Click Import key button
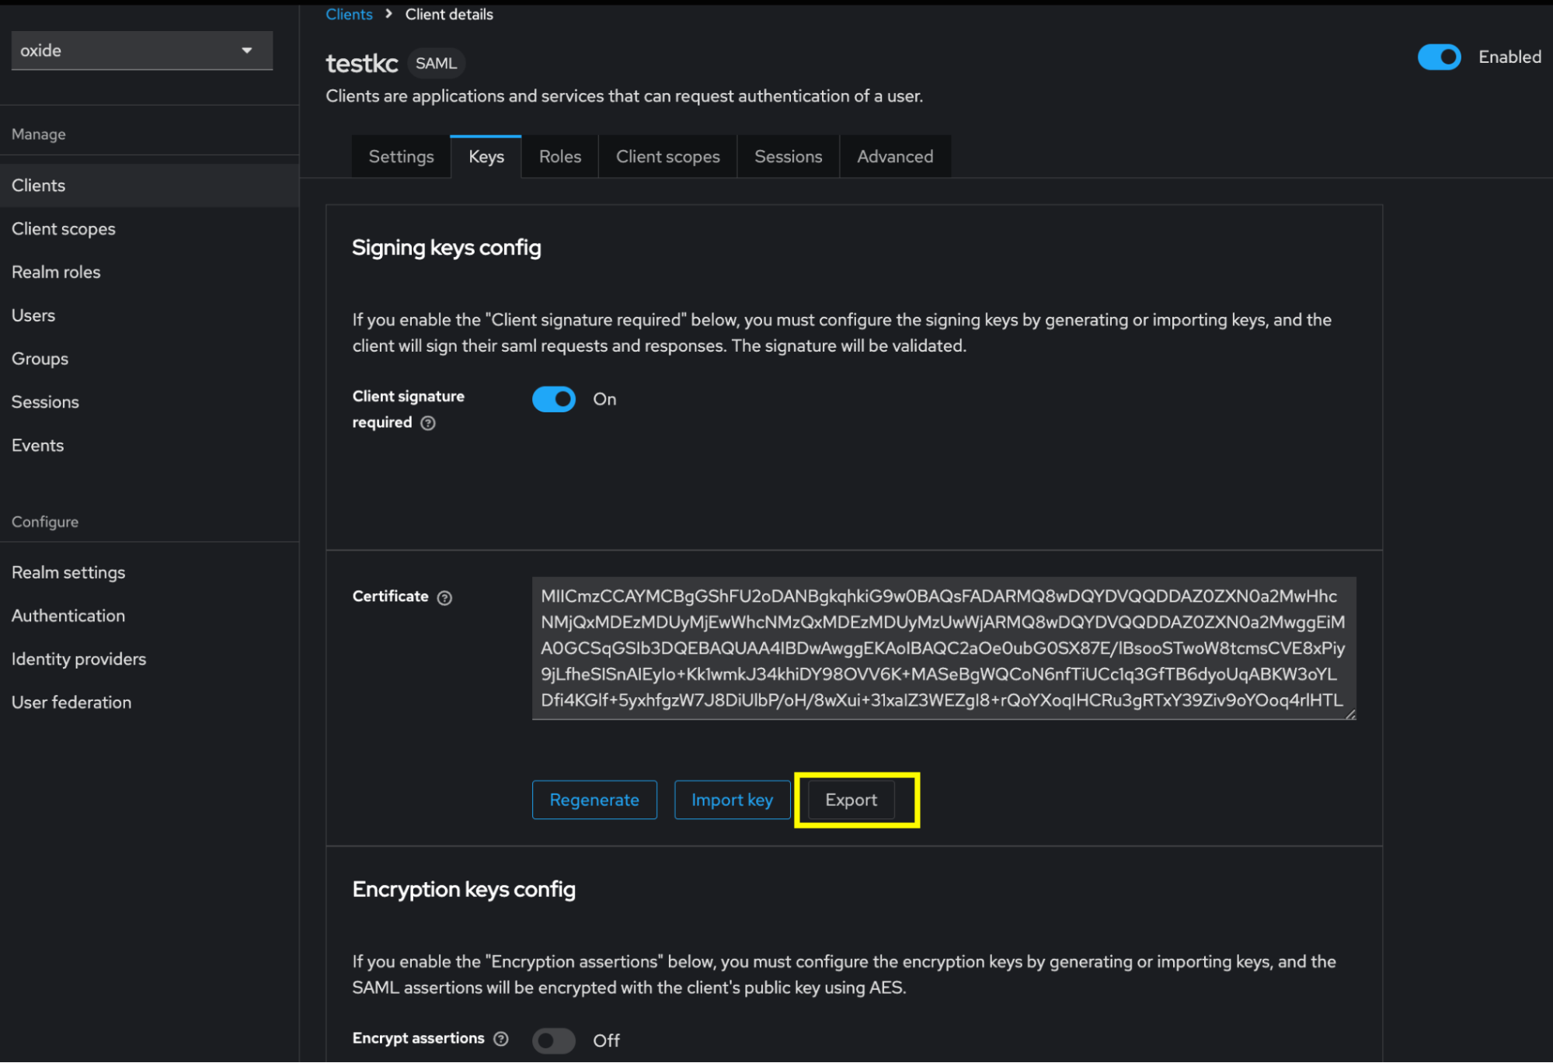Viewport: 1553px width, 1063px height. (x=732, y=800)
